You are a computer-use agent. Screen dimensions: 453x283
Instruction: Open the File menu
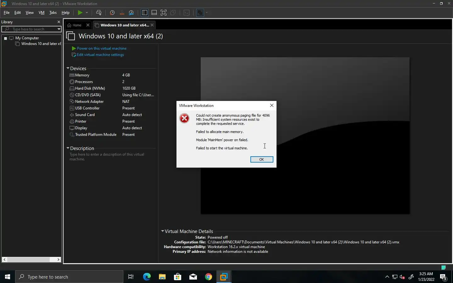[x=7, y=13]
